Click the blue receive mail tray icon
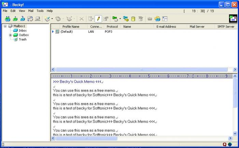The image size is (239, 148). [x=23, y=19]
